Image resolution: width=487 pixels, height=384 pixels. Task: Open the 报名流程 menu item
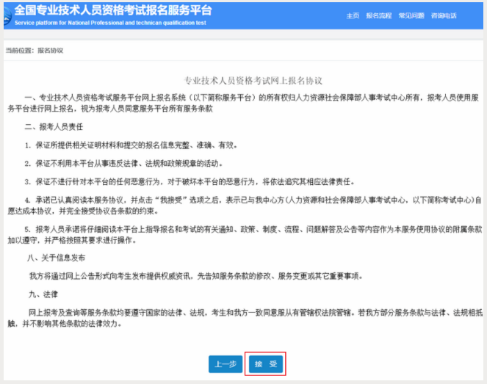coord(378,15)
